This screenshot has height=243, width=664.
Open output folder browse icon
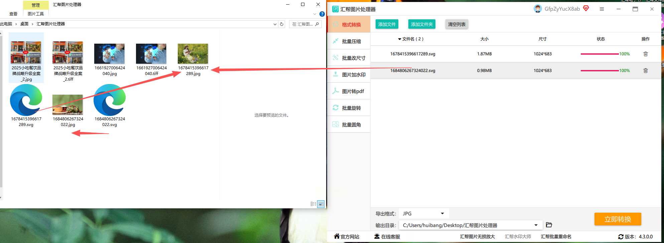(x=549, y=225)
